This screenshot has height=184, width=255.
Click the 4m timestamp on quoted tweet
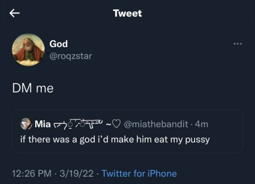pyautogui.click(x=202, y=124)
